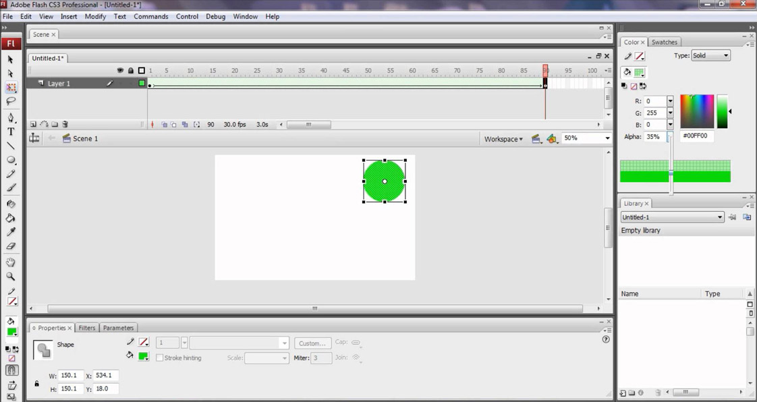Open the stroke style dropdown
This screenshot has width=757, height=402.
[240, 343]
